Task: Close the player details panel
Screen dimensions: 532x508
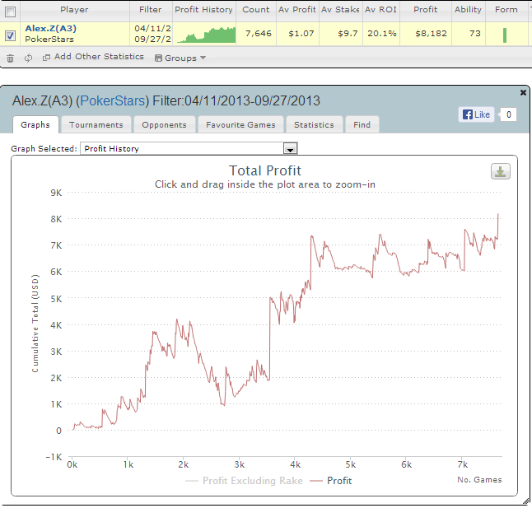Action: click(x=523, y=92)
